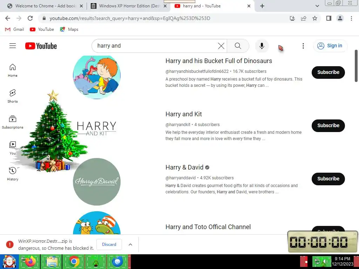
Task: Open Chrome's three-dot menu
Action: tap(351, 18)
